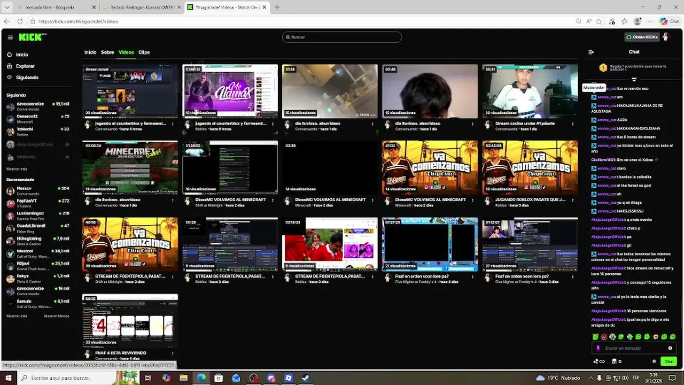Open options menu for the 'jugando al counterblox' stream actual video
The image size is (684, 385).
tap(172, 124)
